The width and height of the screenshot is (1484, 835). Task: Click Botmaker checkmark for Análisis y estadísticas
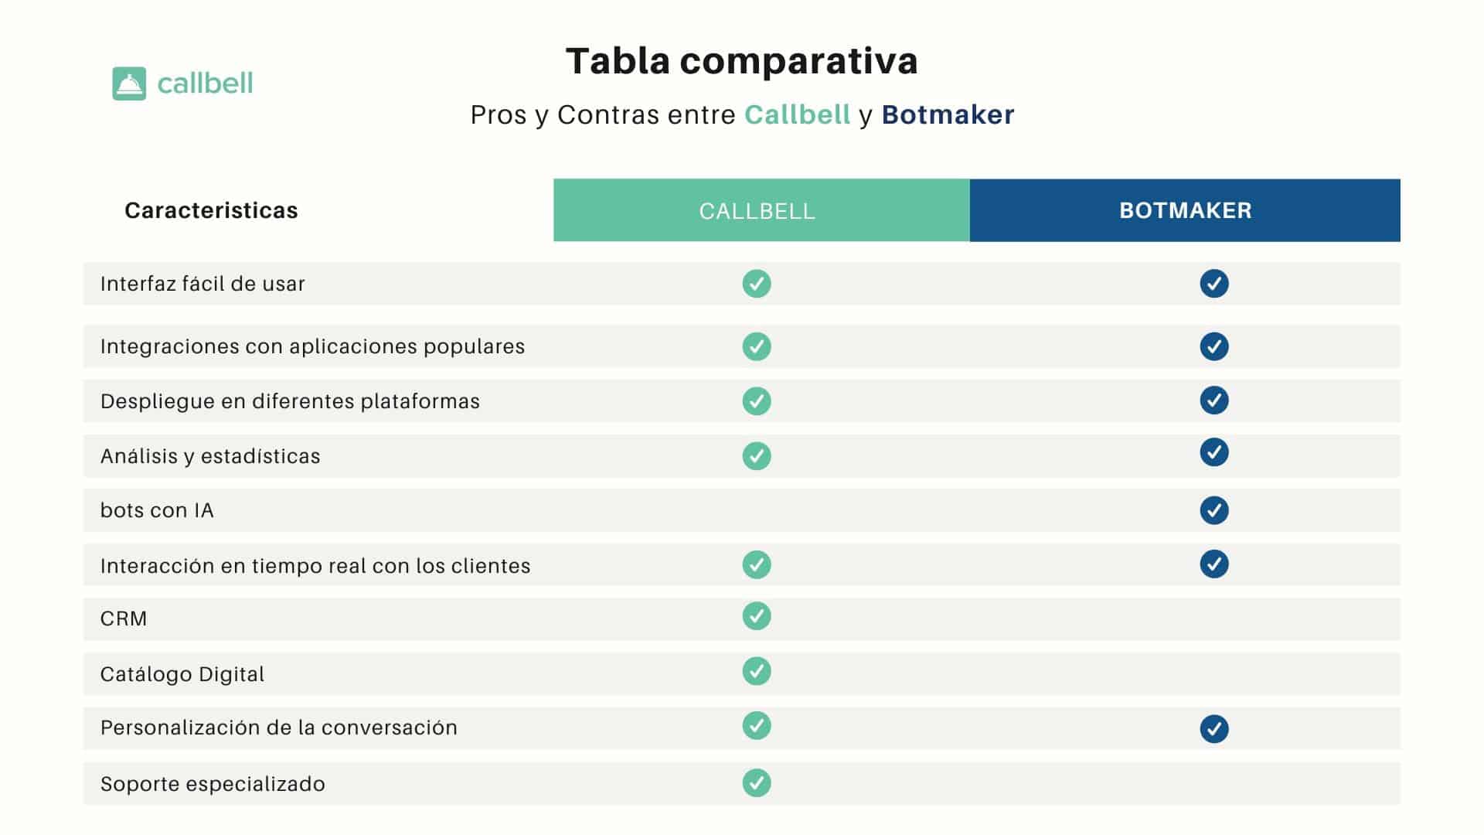1214,452
